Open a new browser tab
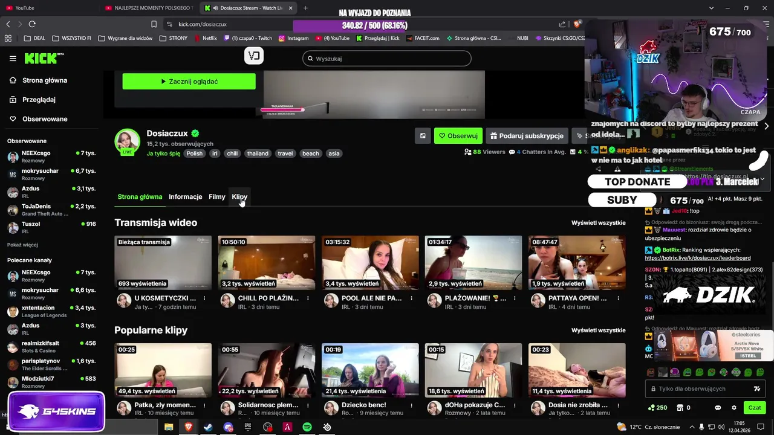774x435 pixels. click(x=305, y=8)
